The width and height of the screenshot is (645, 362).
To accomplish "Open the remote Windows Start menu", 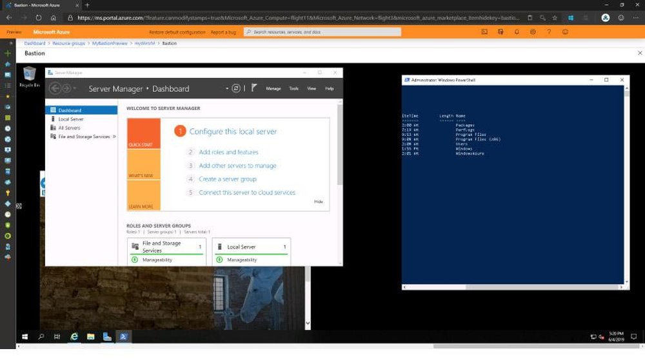I will (25, 336).
